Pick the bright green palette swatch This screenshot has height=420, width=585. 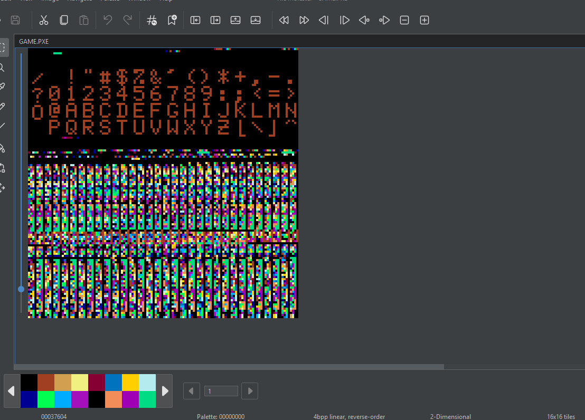click(46, 399)
